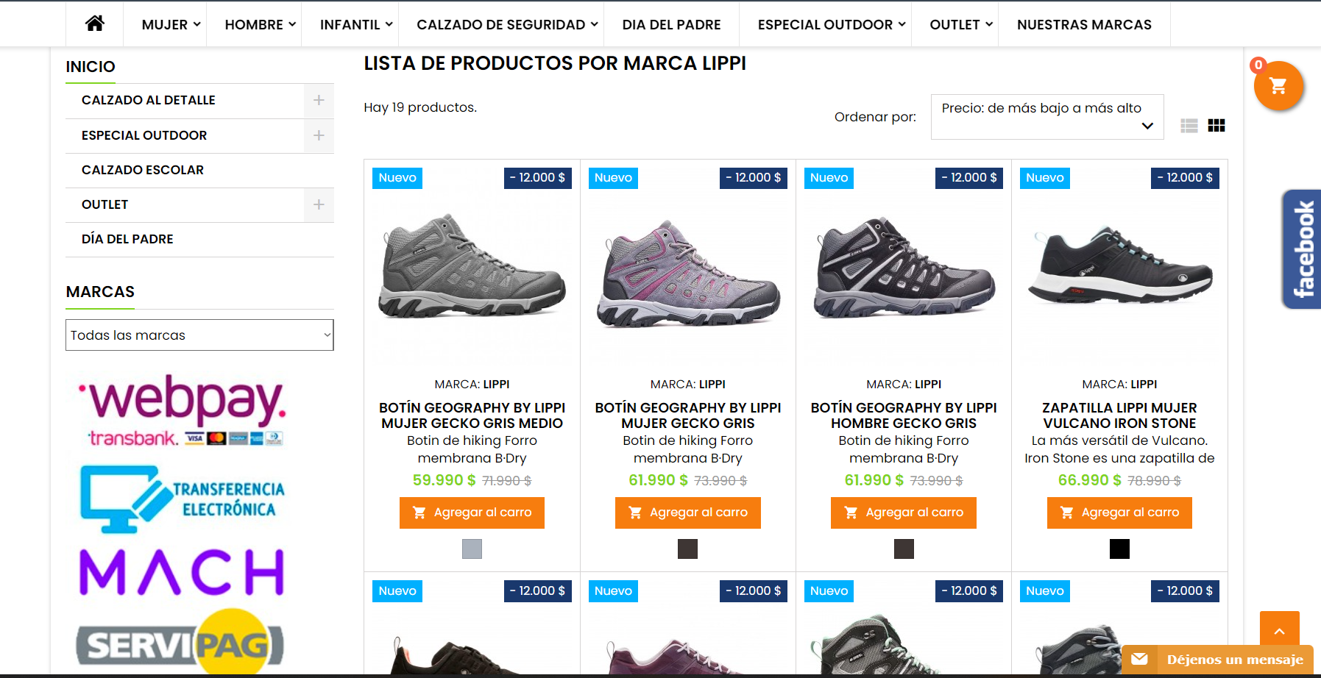This screenshot has width=1321, height=678.
Task: Select the light gray swatch under Gecko Gris Medio
Action: (x=472, y=549)
